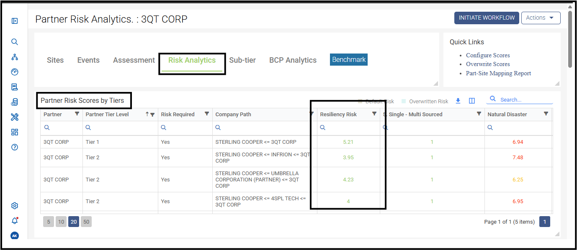Open the document report icon in sidebar
577x250 pixels.
(x=15, y=87)
